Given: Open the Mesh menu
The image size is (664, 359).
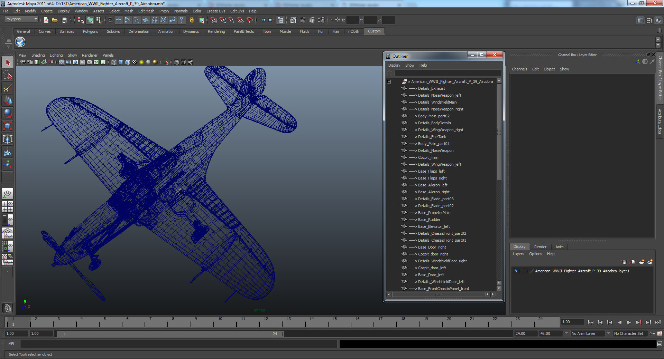Looking at the screenshot, I should pos(129,11).
